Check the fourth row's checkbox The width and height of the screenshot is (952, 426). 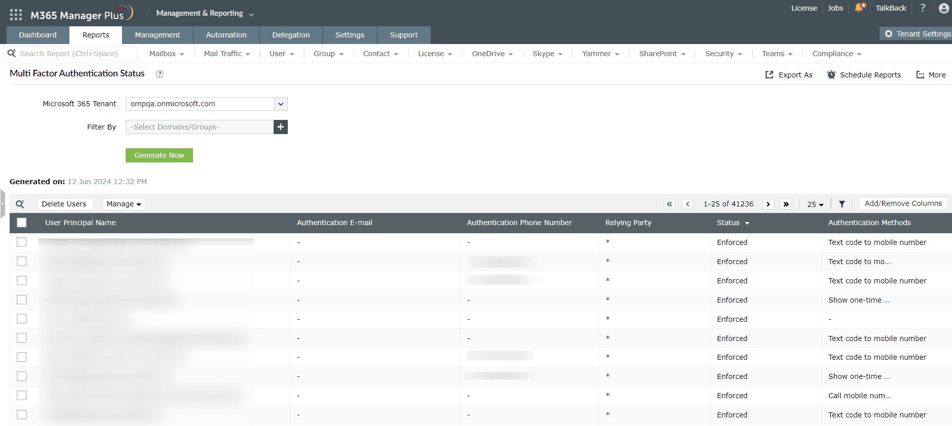click(x=22, y=300)
